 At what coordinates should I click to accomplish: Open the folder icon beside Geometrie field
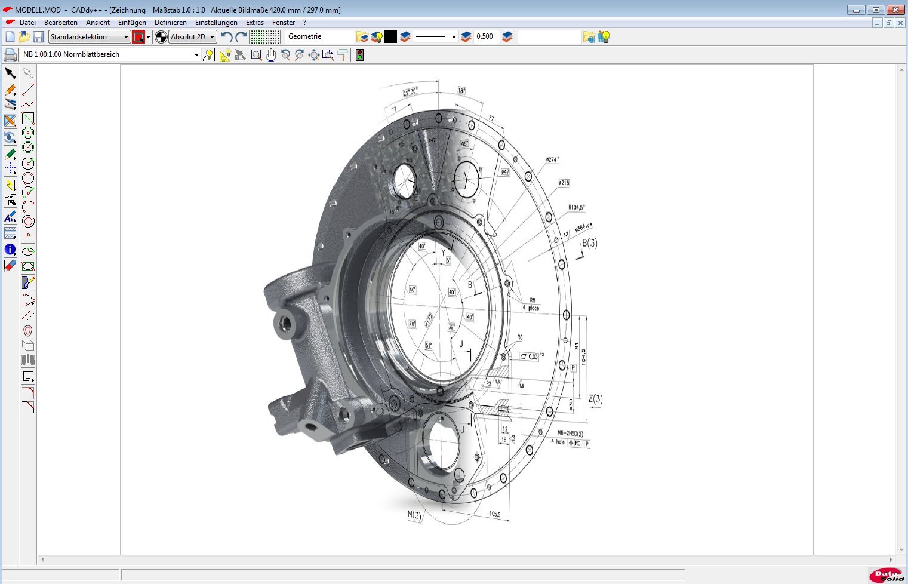[362, 37]
